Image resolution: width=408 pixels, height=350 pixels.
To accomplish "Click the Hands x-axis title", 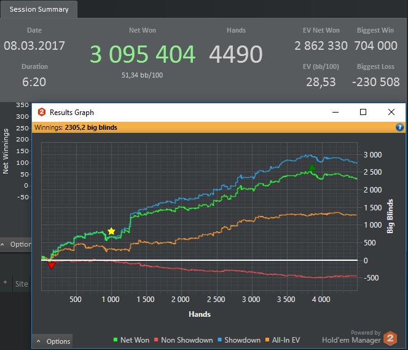I will tap(200, 314).
